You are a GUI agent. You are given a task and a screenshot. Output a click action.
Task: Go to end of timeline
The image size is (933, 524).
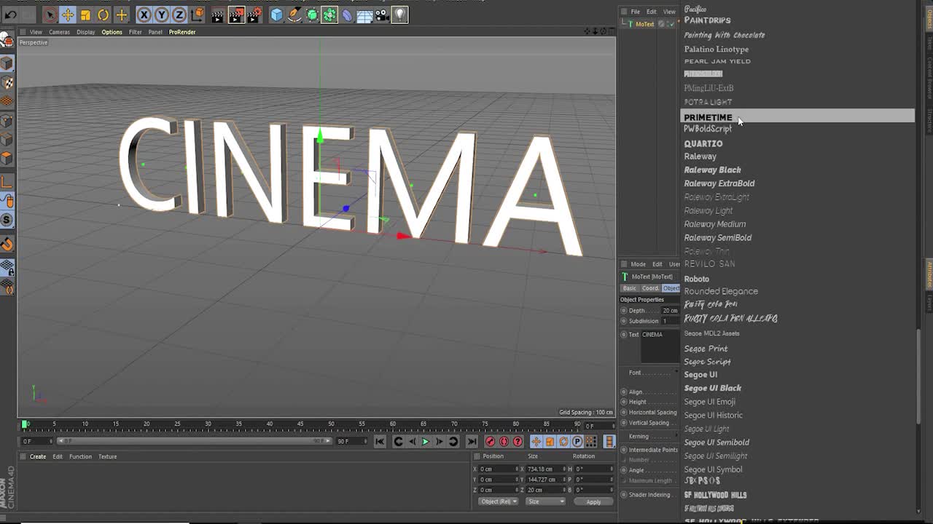[472, 441]
